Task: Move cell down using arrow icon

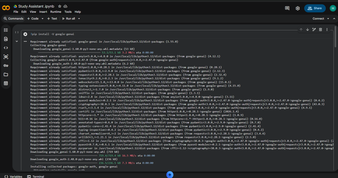Action: [307, 29]
